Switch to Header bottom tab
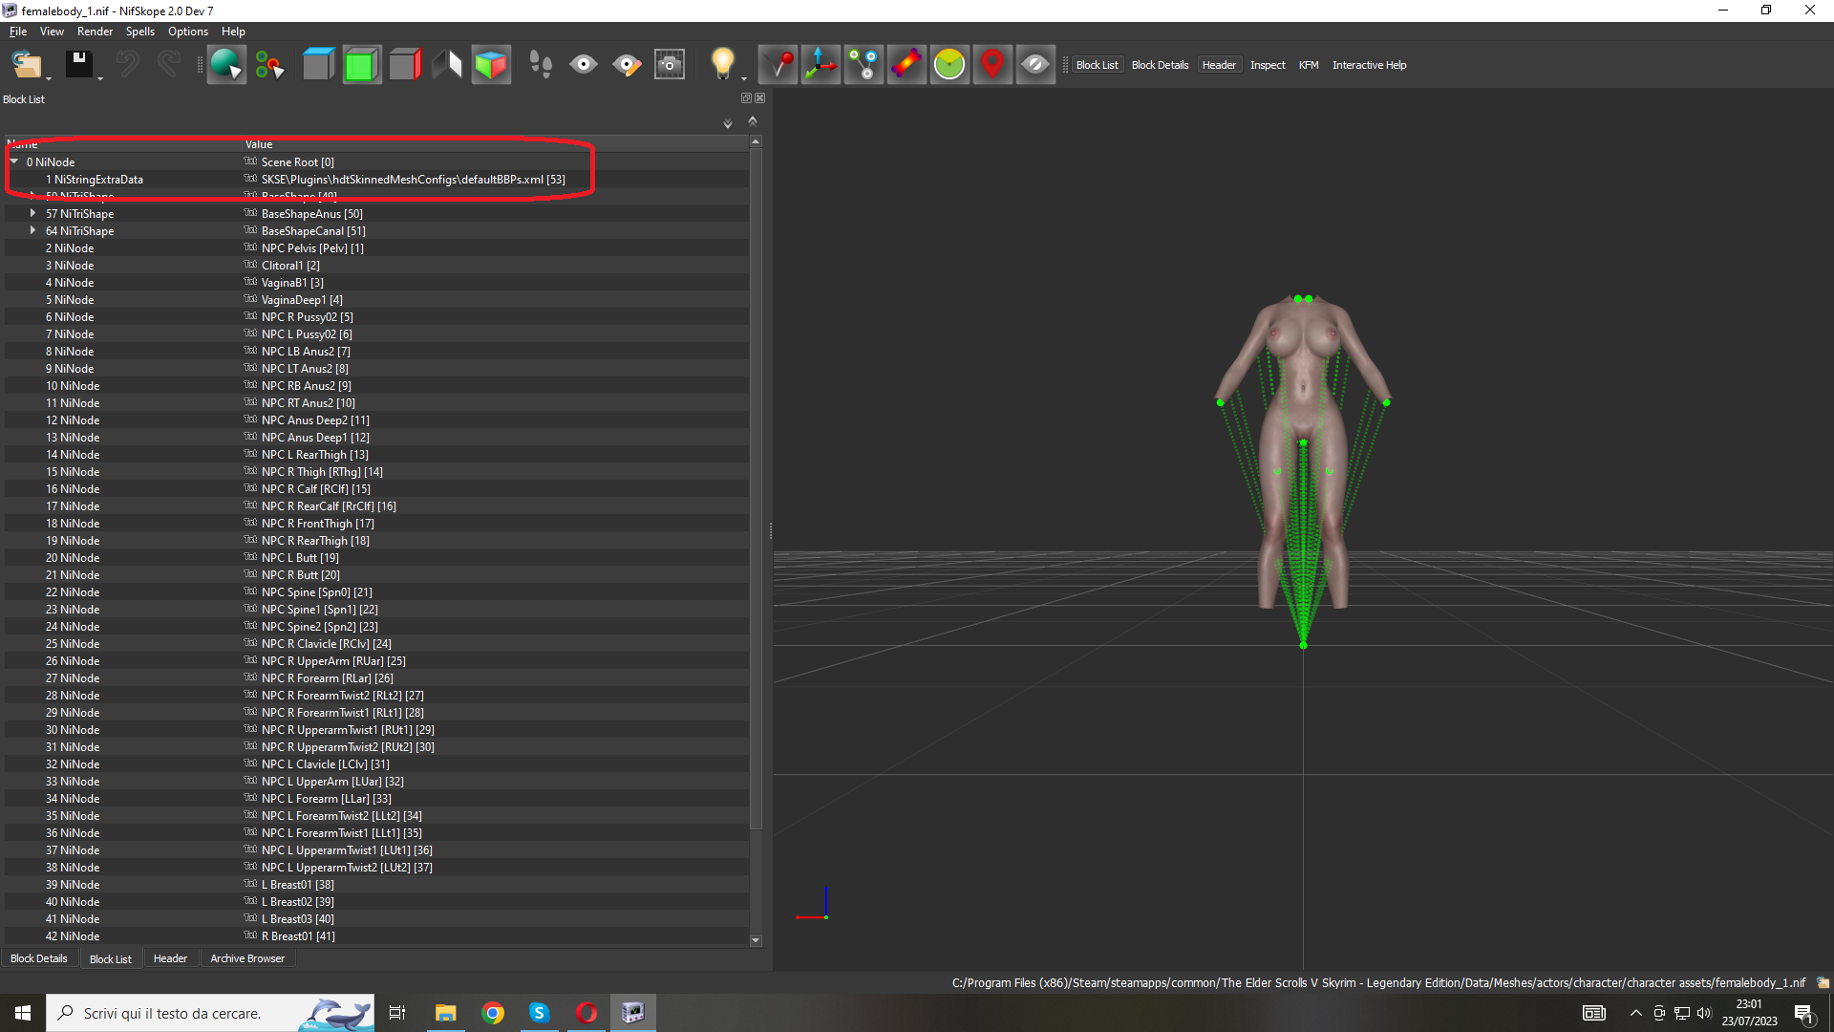The image size is (1834, 1032). [x=170, y=958]
